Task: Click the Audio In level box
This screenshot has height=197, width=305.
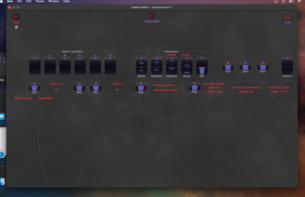Action: click(x=287, y=67)
